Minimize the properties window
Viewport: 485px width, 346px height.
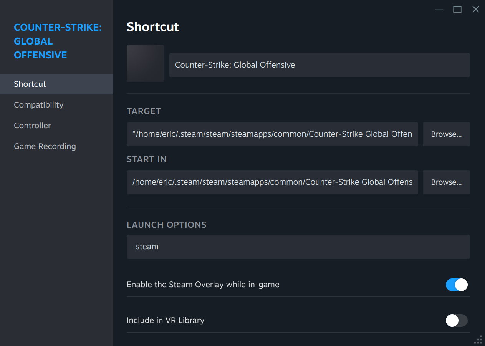coord(439,10)
